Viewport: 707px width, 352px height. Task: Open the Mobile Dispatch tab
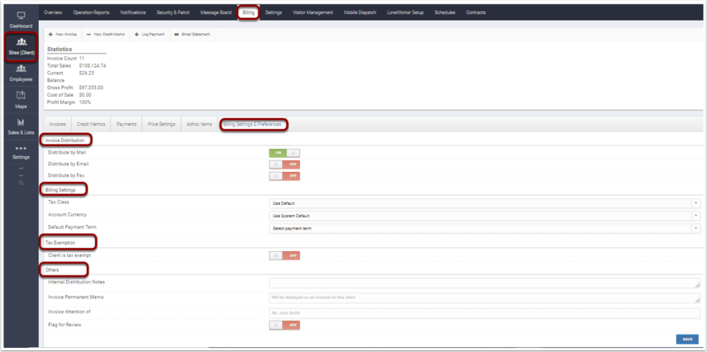coord(360,12)
